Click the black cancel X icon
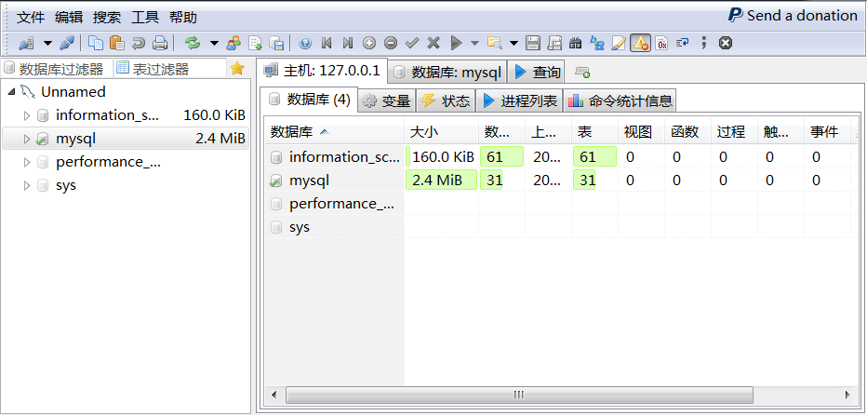This screenshot has height=415, width=867. (726, 43)
